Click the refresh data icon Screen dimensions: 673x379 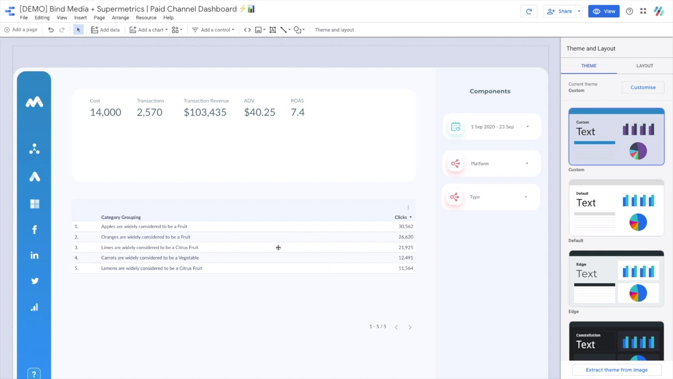click(x=528, y=11)
